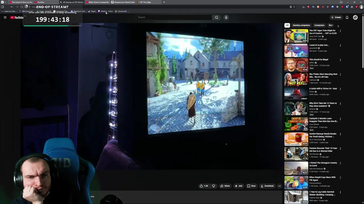Open the Vivaldi menu icon
Viewport: 364px width, 204px height.
(2, 2)
